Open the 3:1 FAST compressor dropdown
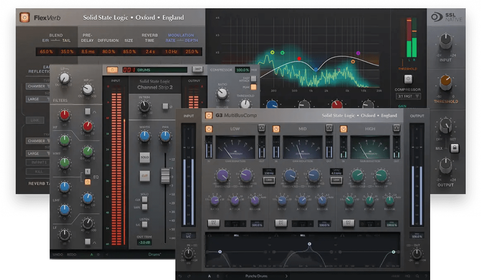 pos(408,96)
